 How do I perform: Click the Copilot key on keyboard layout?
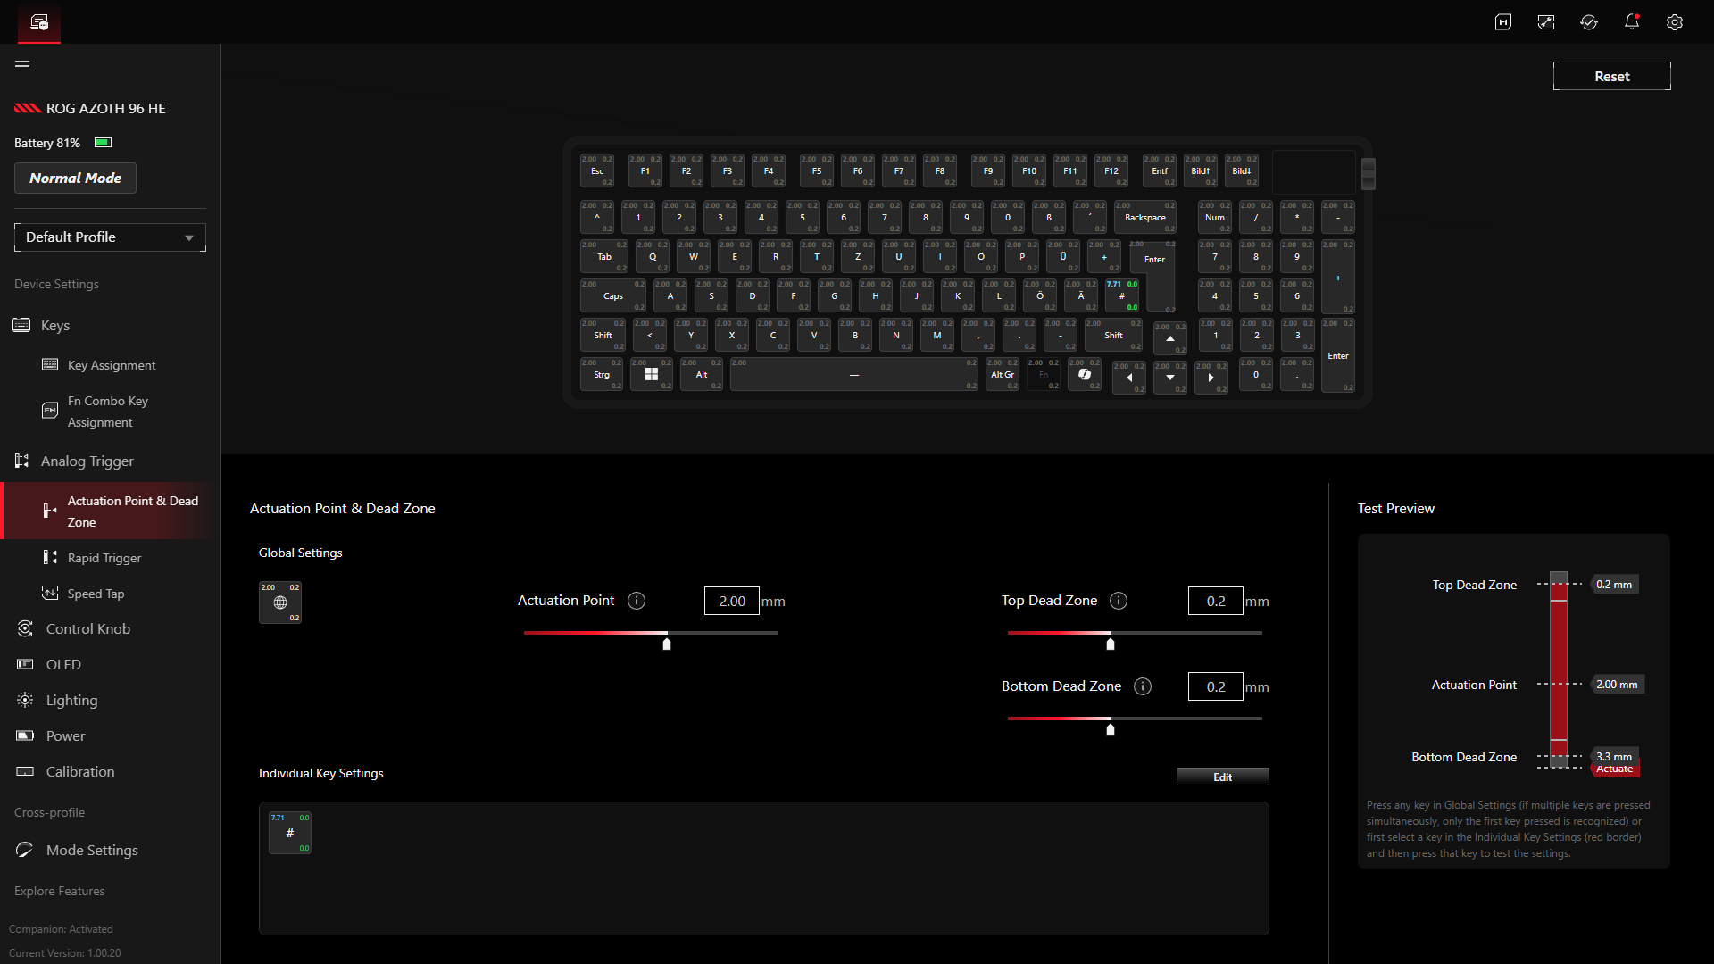tap(1085, 375)
